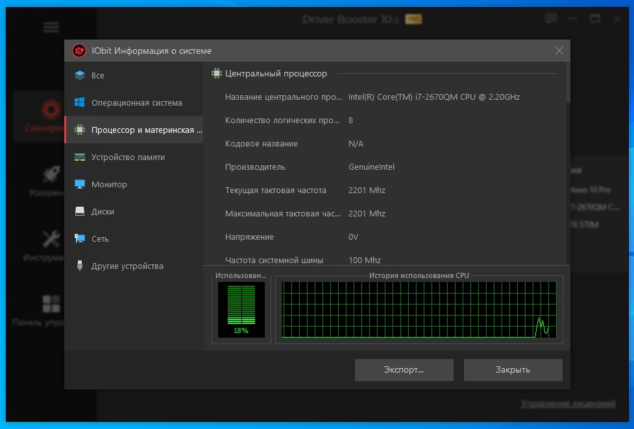Image resolution: width=634 pixels, height=429 pixels.
Task: Click red scan circle icon in Driver Booster
Action: 51,110
